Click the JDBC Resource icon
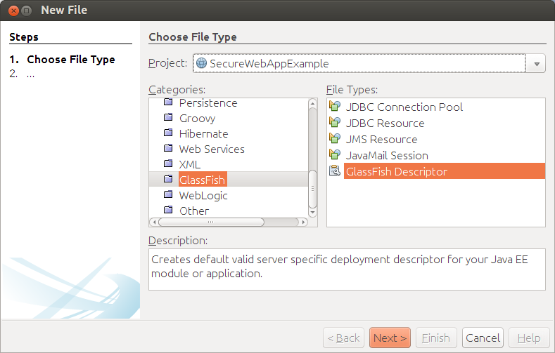 click(x=335, y=122)
